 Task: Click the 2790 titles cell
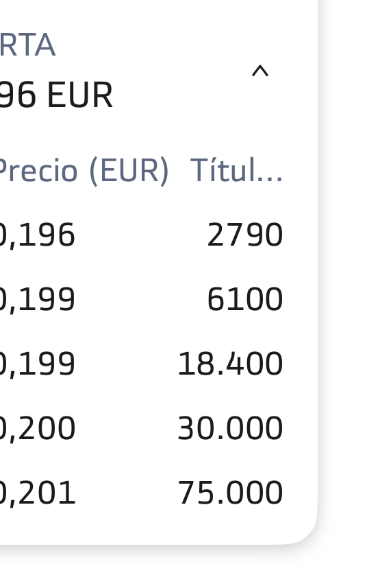(x=245, y=235)
